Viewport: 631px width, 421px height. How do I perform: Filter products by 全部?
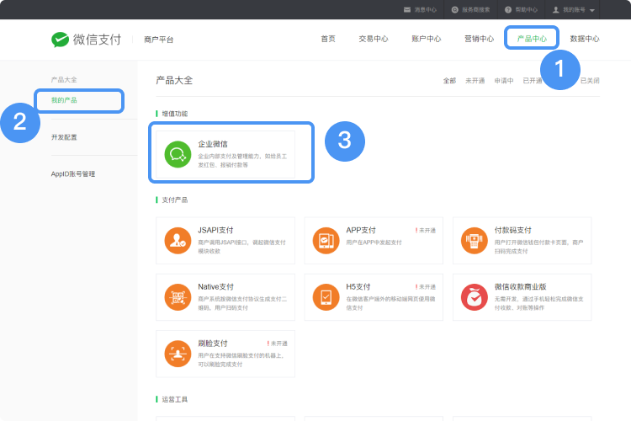tap(449, 81)
